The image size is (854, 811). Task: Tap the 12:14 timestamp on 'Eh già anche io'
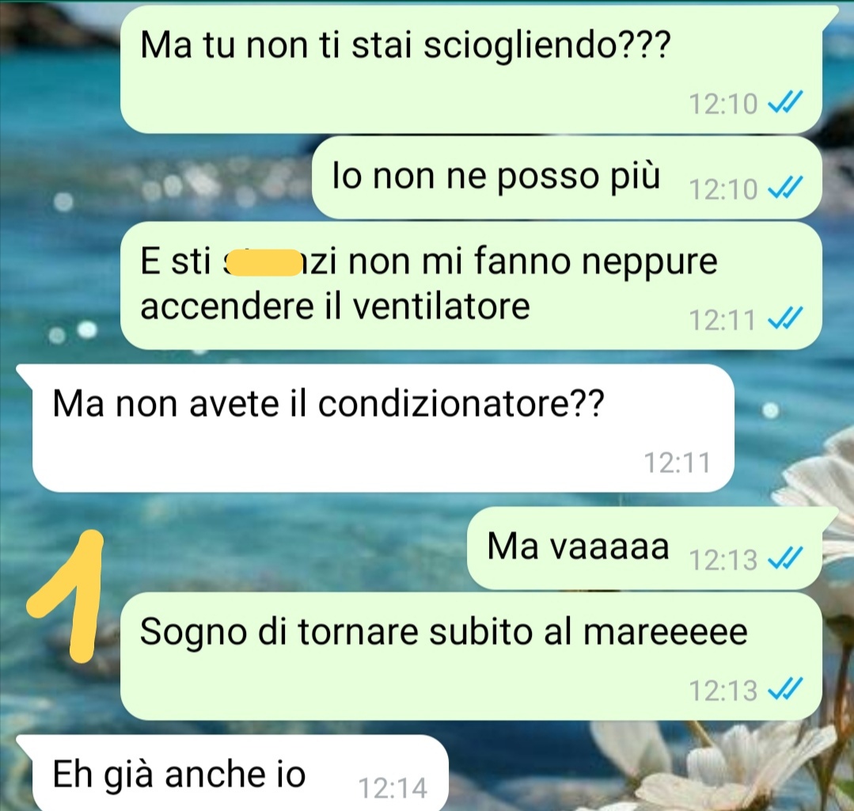[x=393, y=788]
